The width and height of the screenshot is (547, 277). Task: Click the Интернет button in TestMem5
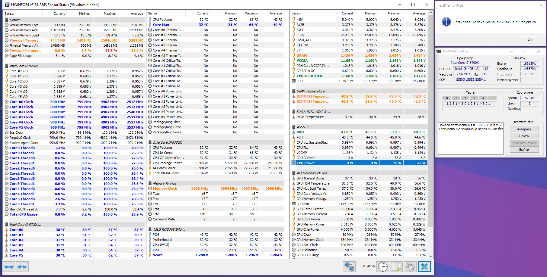(524, 129)
